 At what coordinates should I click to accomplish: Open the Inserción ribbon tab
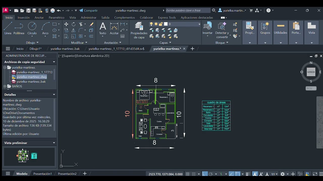click(24, 18)
